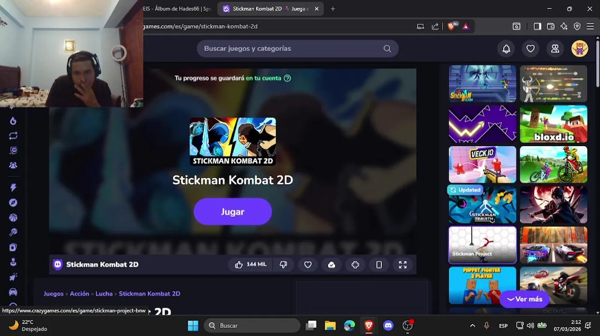The height and width of the screenshot is (336, 600).
Task: Open the basketball sports sidebar category
Action: point(13,217)
